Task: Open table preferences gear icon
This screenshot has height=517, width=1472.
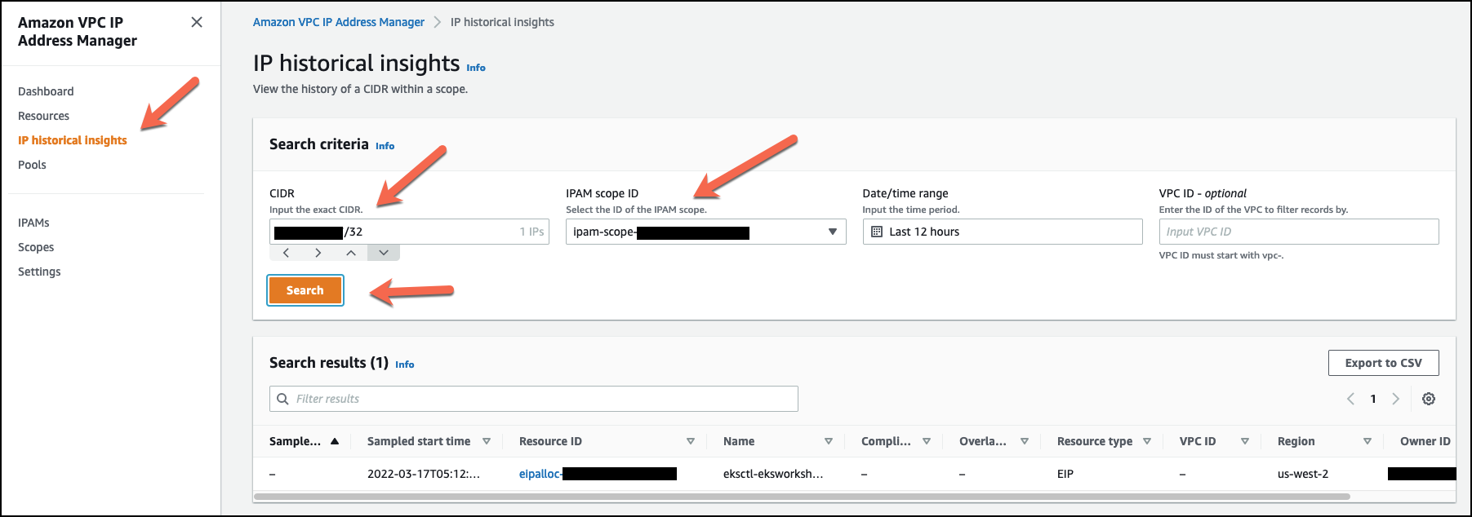Action: tap(1429, 399)
